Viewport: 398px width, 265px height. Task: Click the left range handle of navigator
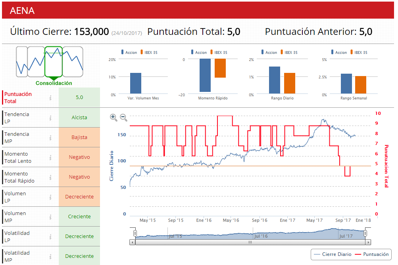(135, 233)
